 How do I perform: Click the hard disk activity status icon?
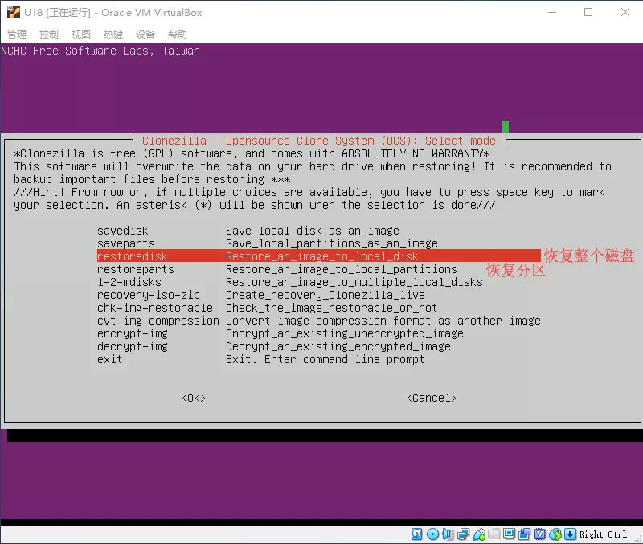point(416,534)
